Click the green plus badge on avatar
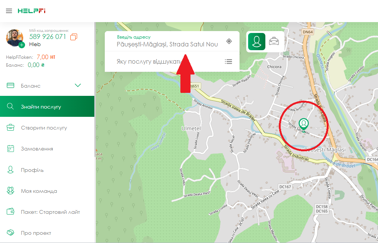 click(21, 45)
